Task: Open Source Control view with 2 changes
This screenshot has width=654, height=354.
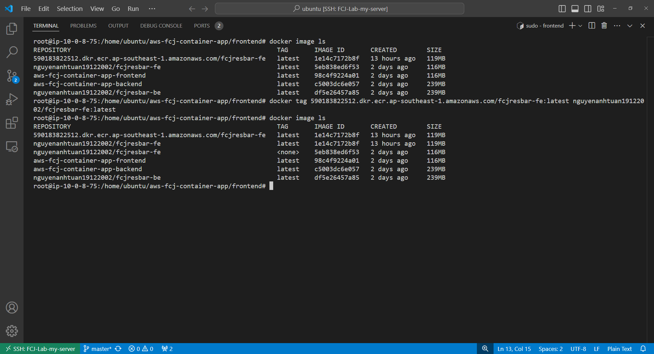Action: (12, 76)
